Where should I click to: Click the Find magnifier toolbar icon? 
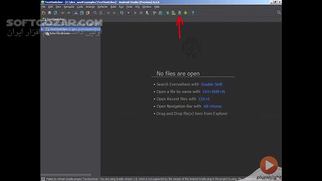coord(95,13)
